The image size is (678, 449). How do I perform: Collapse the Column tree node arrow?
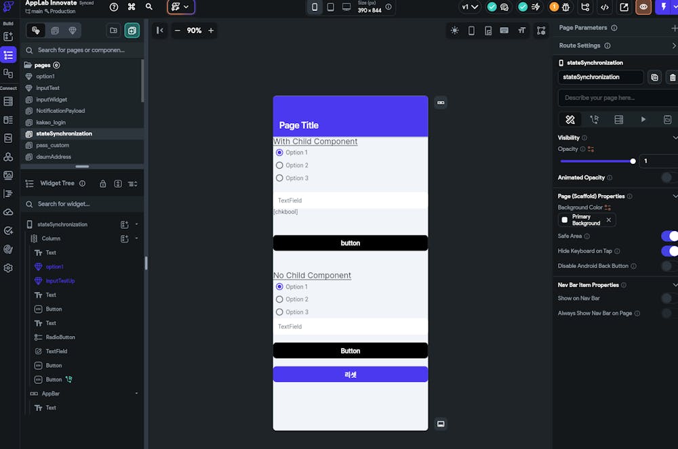click(x=137, y=238)
